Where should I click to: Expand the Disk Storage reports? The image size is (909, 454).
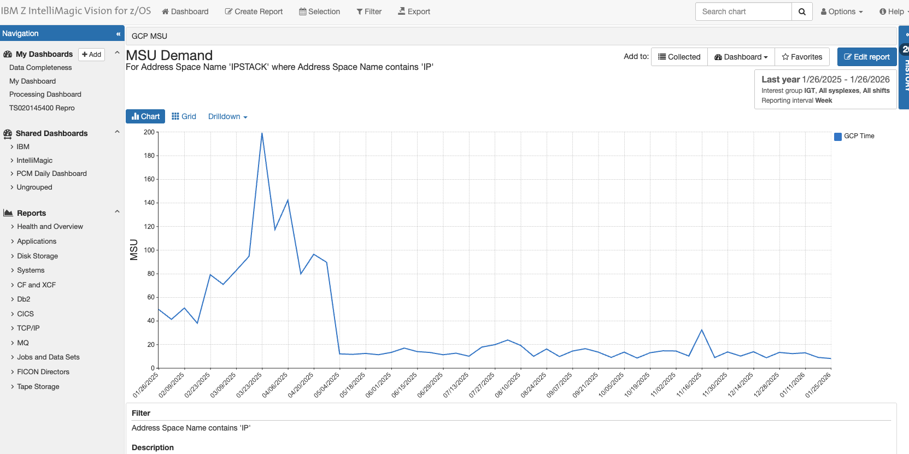pyautogui.click(x=37, y=256)
